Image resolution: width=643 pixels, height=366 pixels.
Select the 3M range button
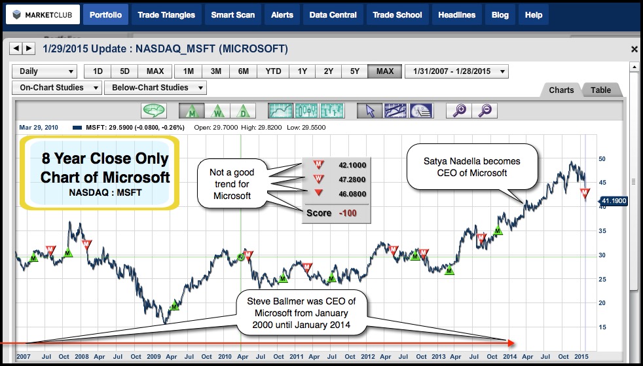(215, 71)
